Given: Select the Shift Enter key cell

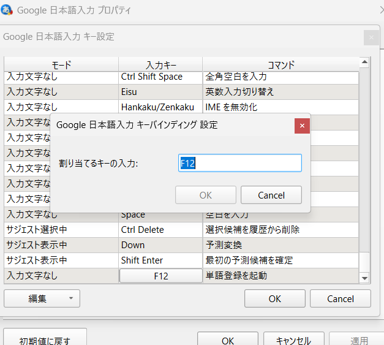Looking at the screenshot, I should (160, 260).
